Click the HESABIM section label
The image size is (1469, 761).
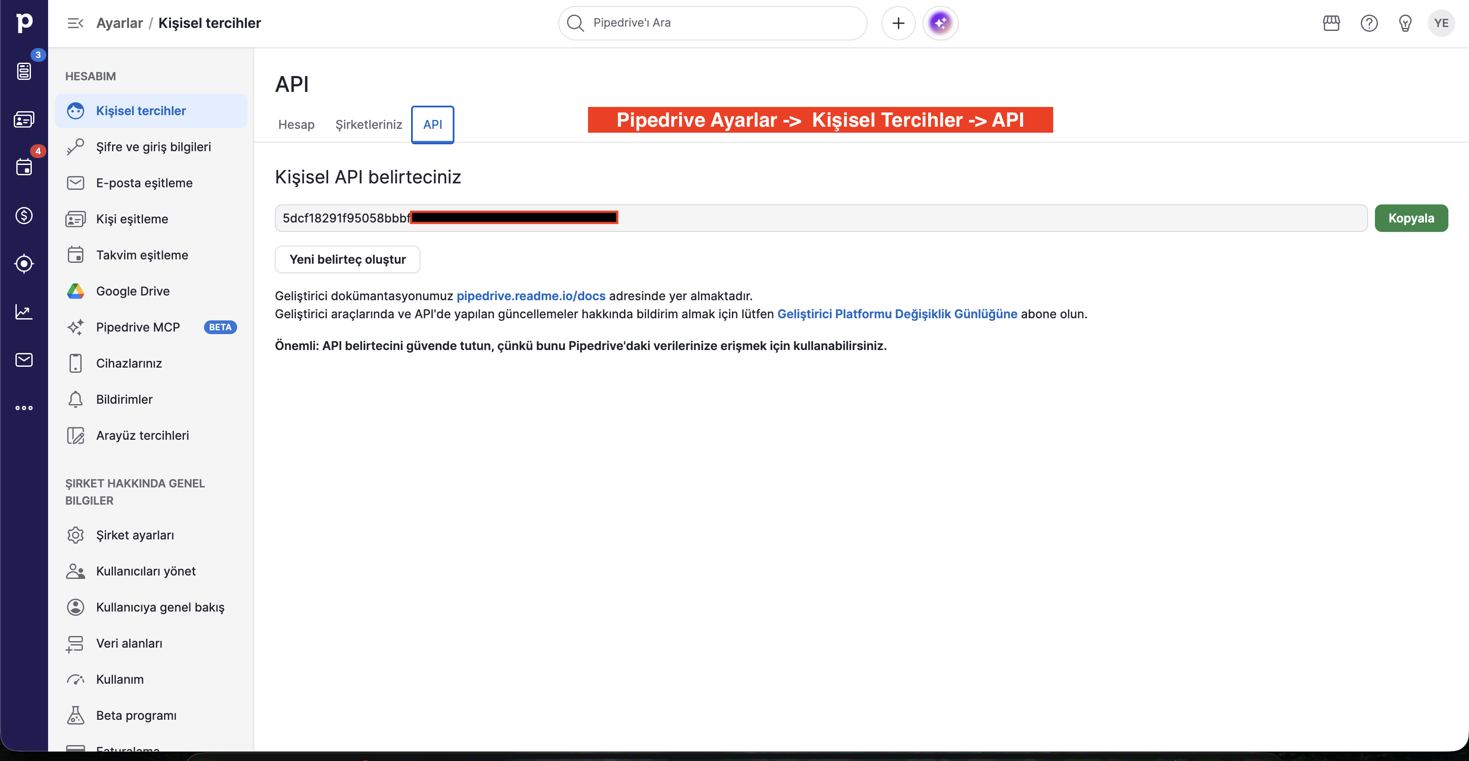click(90, 76)
